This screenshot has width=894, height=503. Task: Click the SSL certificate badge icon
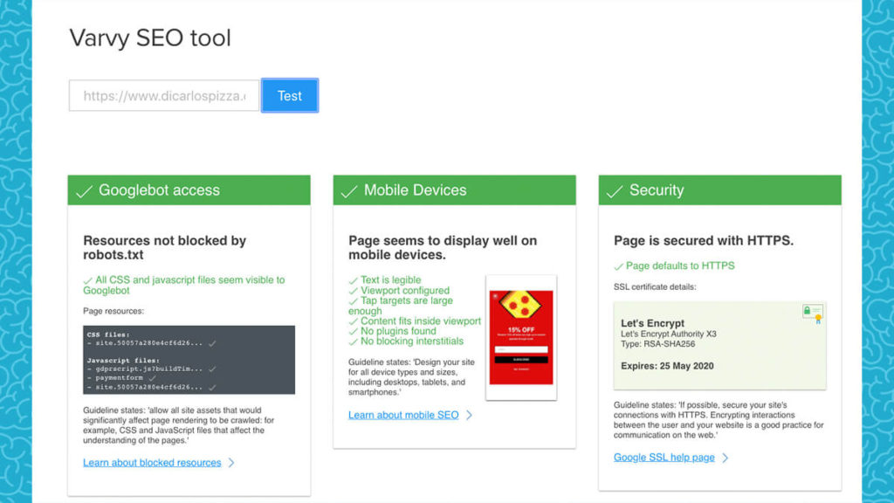(x=813, y=314)
